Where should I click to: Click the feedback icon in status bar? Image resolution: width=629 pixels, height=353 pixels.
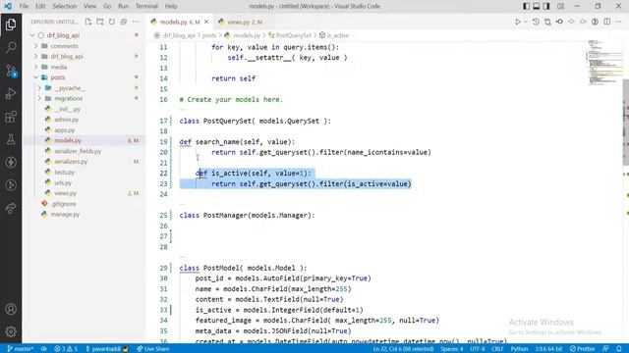(605, 349)
